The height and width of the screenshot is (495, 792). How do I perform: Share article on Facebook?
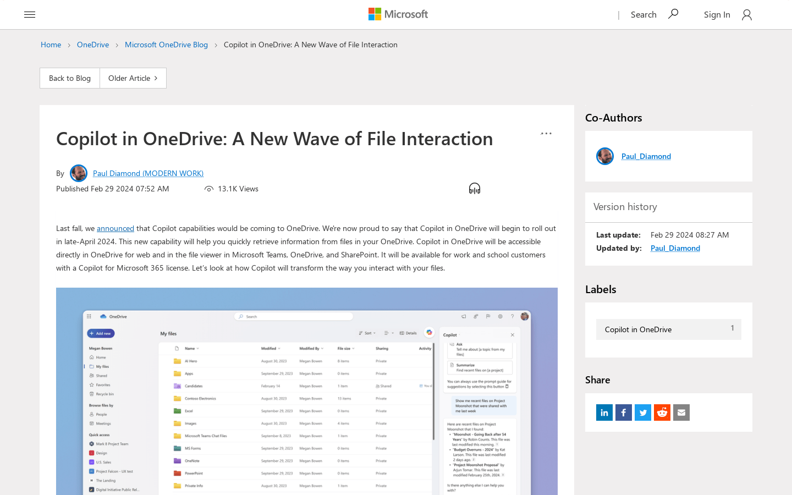tap(623, 413)
